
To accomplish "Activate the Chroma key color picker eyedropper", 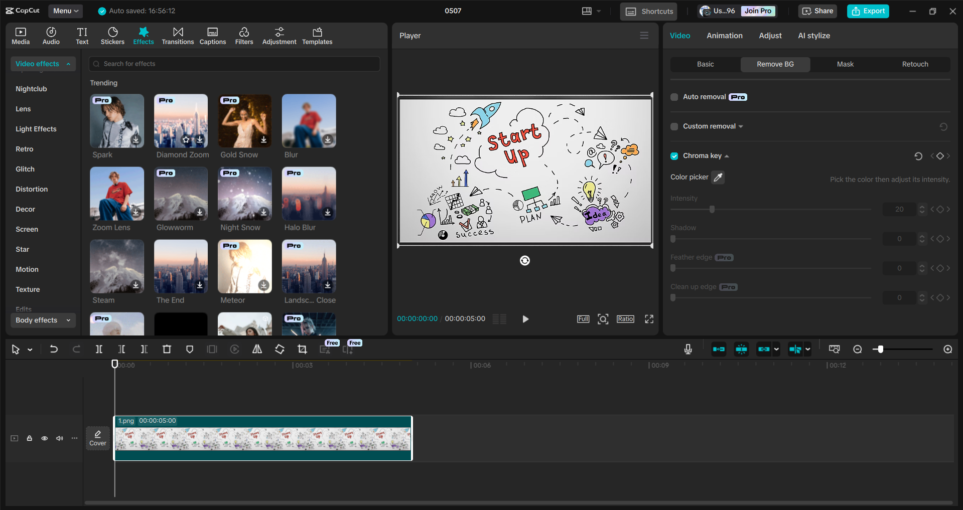I will 718,177.
